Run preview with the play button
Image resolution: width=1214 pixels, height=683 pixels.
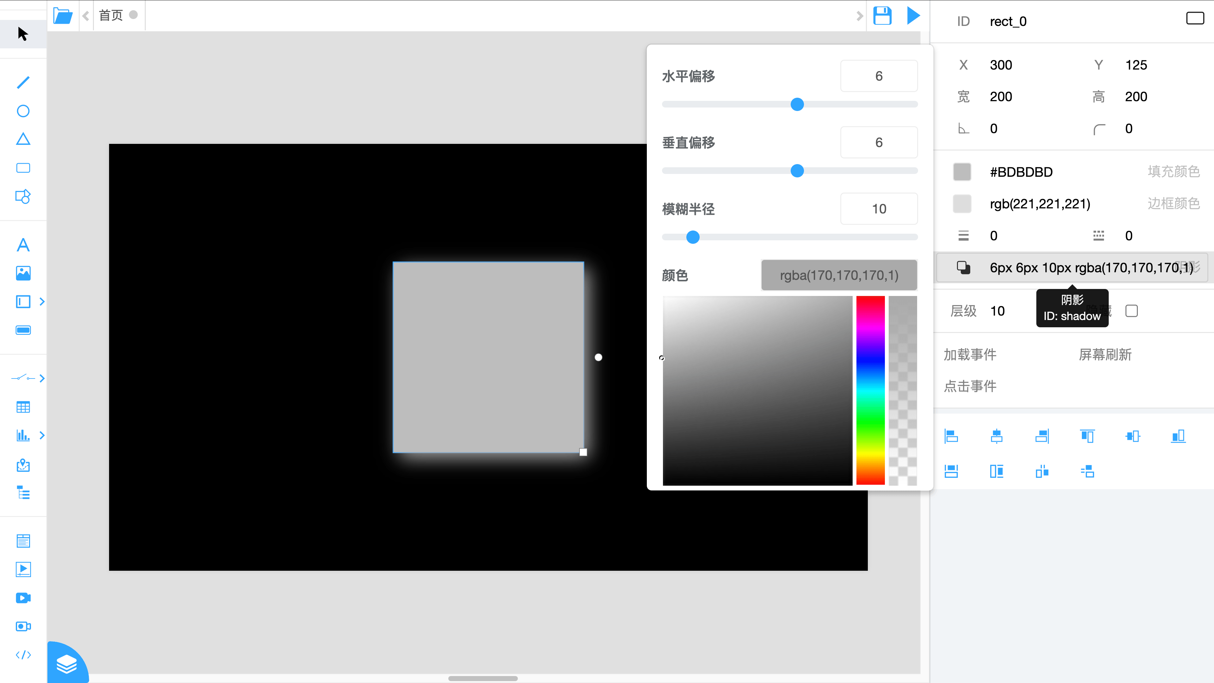pos(913,15)
